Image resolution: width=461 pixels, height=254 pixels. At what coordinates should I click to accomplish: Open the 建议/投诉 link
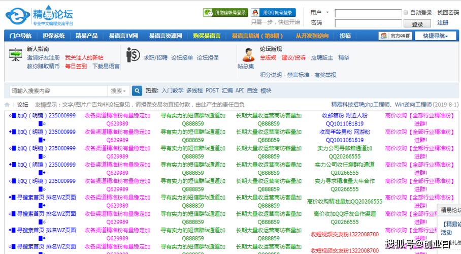pyautogui.click(x=293, y=58)
